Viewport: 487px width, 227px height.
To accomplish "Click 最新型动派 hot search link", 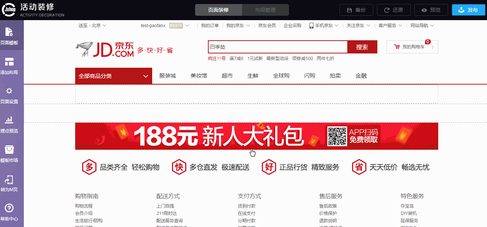I will (277, 59).
